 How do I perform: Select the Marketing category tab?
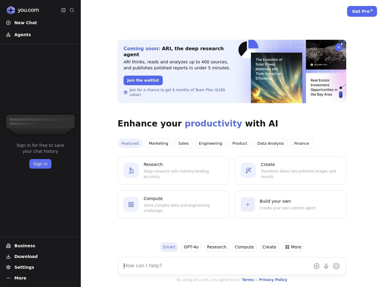[158, 143]
